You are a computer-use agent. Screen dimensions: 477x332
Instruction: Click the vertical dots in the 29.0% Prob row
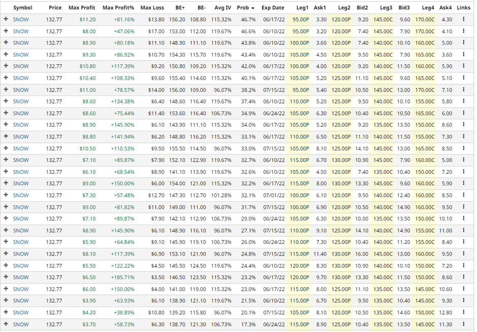tap(463, 218)
